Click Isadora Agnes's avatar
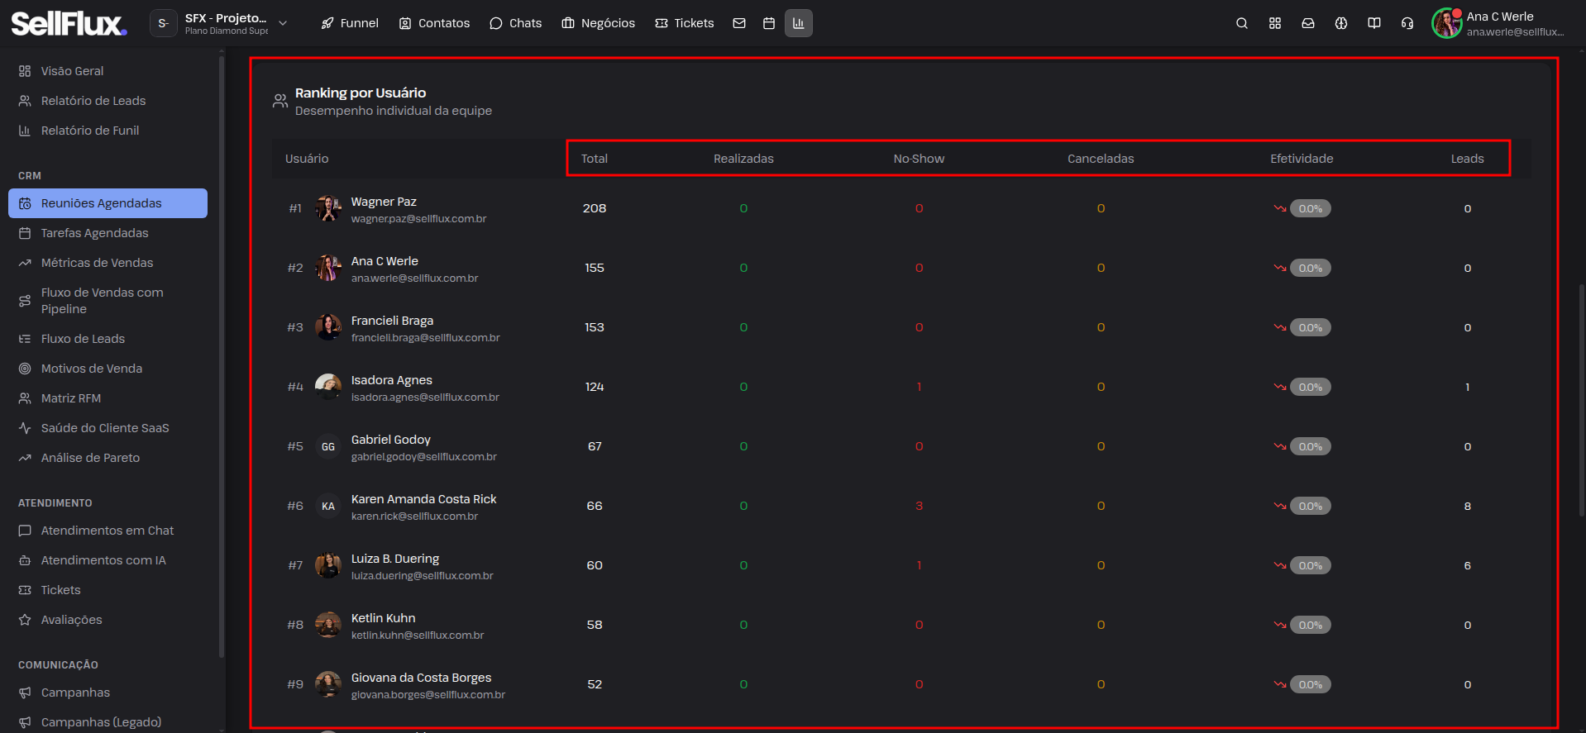The width and height of the screenshot is (1586, 733). (328, 387)
